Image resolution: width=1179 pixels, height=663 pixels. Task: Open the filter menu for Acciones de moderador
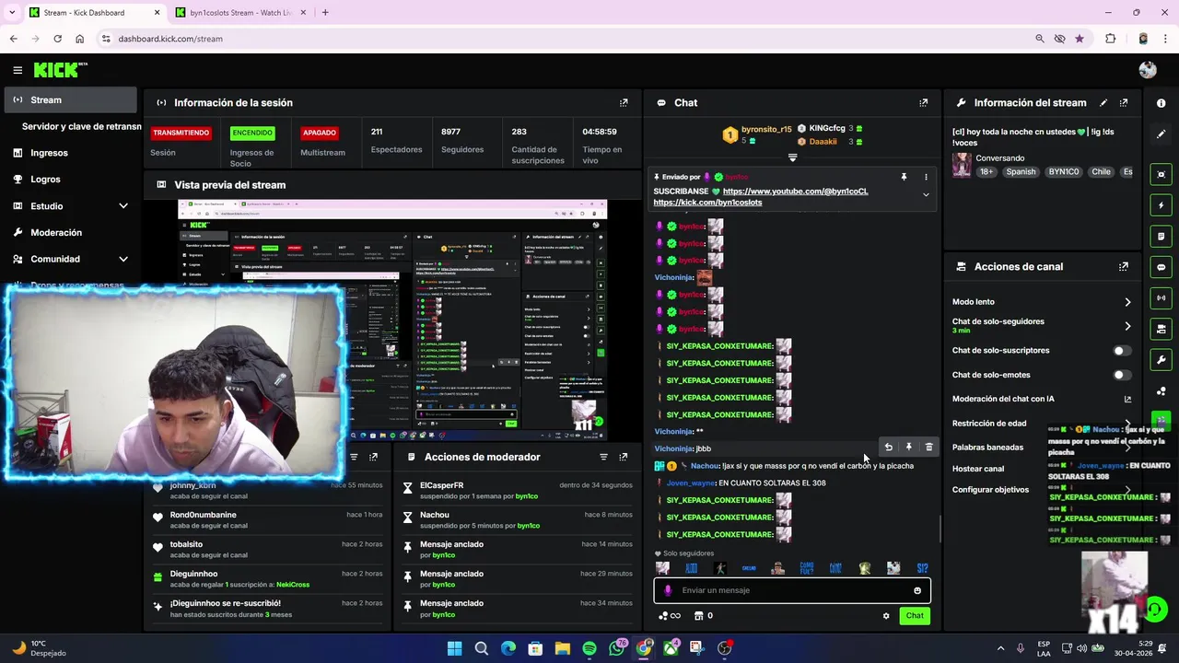(603, 457)
